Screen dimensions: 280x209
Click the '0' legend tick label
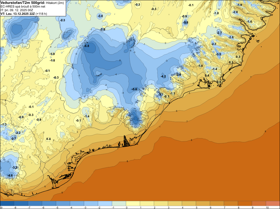coord(127,207)
